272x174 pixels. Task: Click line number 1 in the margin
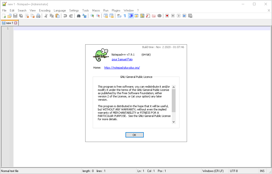coord(8,28)
